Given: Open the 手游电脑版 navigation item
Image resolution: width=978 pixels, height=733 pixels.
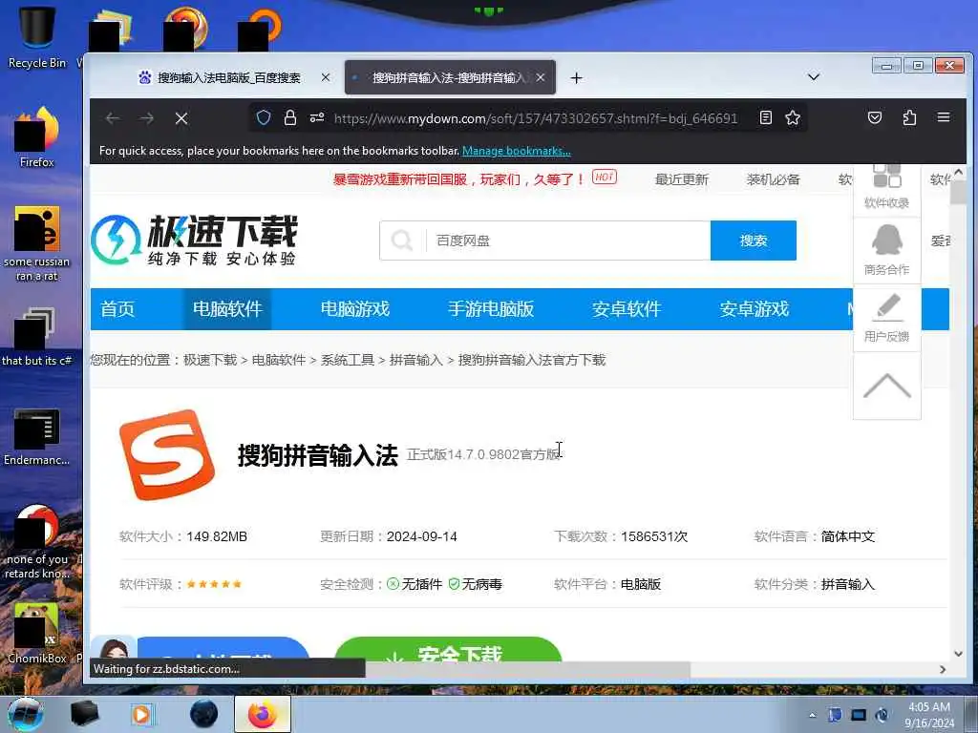Looking at the screenshot, I should click(x=491, y=309).
